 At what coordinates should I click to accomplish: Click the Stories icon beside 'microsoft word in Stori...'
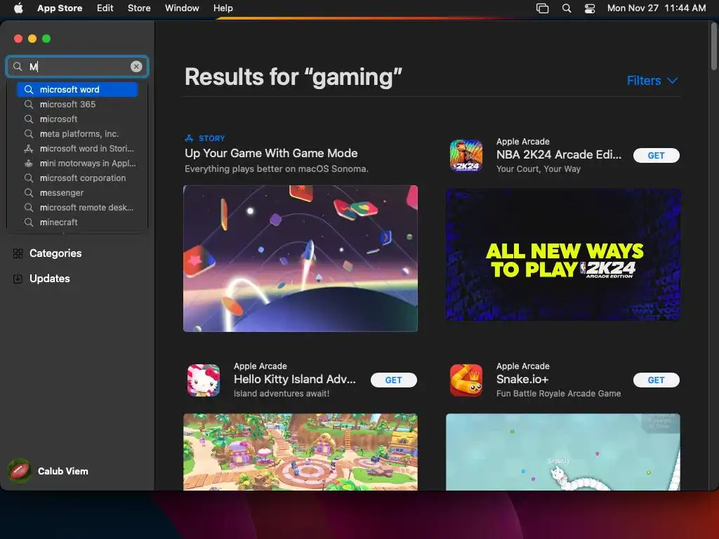pyautogui.click(x=28, y=149)
